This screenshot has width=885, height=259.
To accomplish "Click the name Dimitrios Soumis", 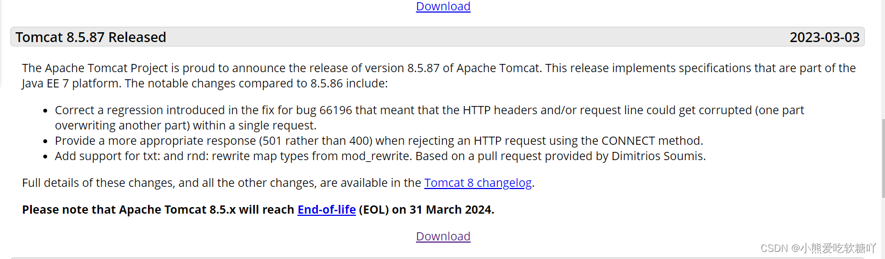I will (x=657, y=156).
